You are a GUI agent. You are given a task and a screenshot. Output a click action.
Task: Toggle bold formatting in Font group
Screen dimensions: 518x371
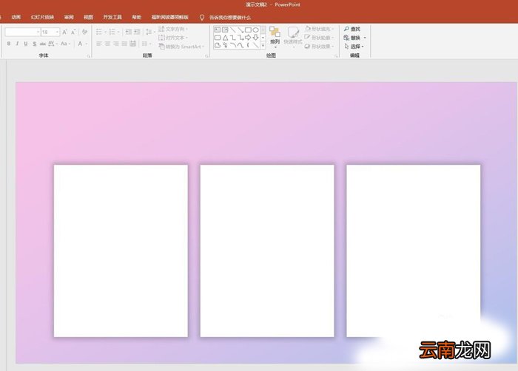(9, 44)
